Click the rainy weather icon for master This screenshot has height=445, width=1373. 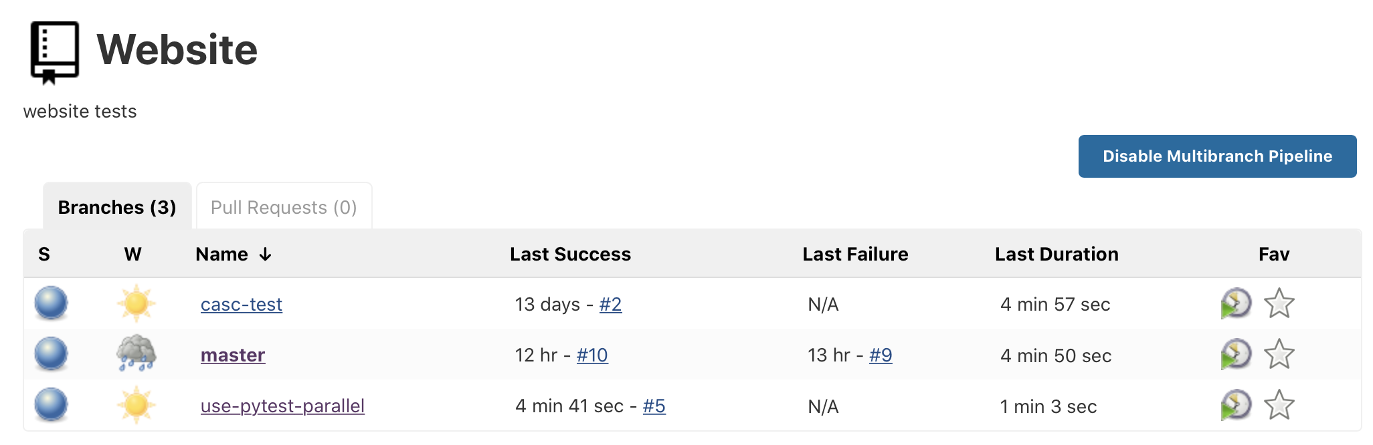coord(136,353)
